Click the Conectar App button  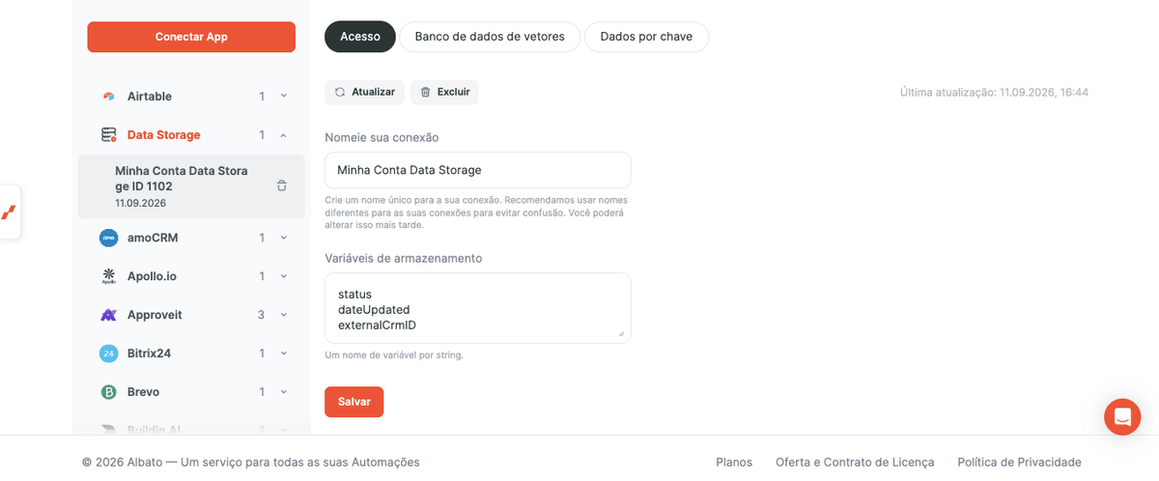tap(191, 37)
